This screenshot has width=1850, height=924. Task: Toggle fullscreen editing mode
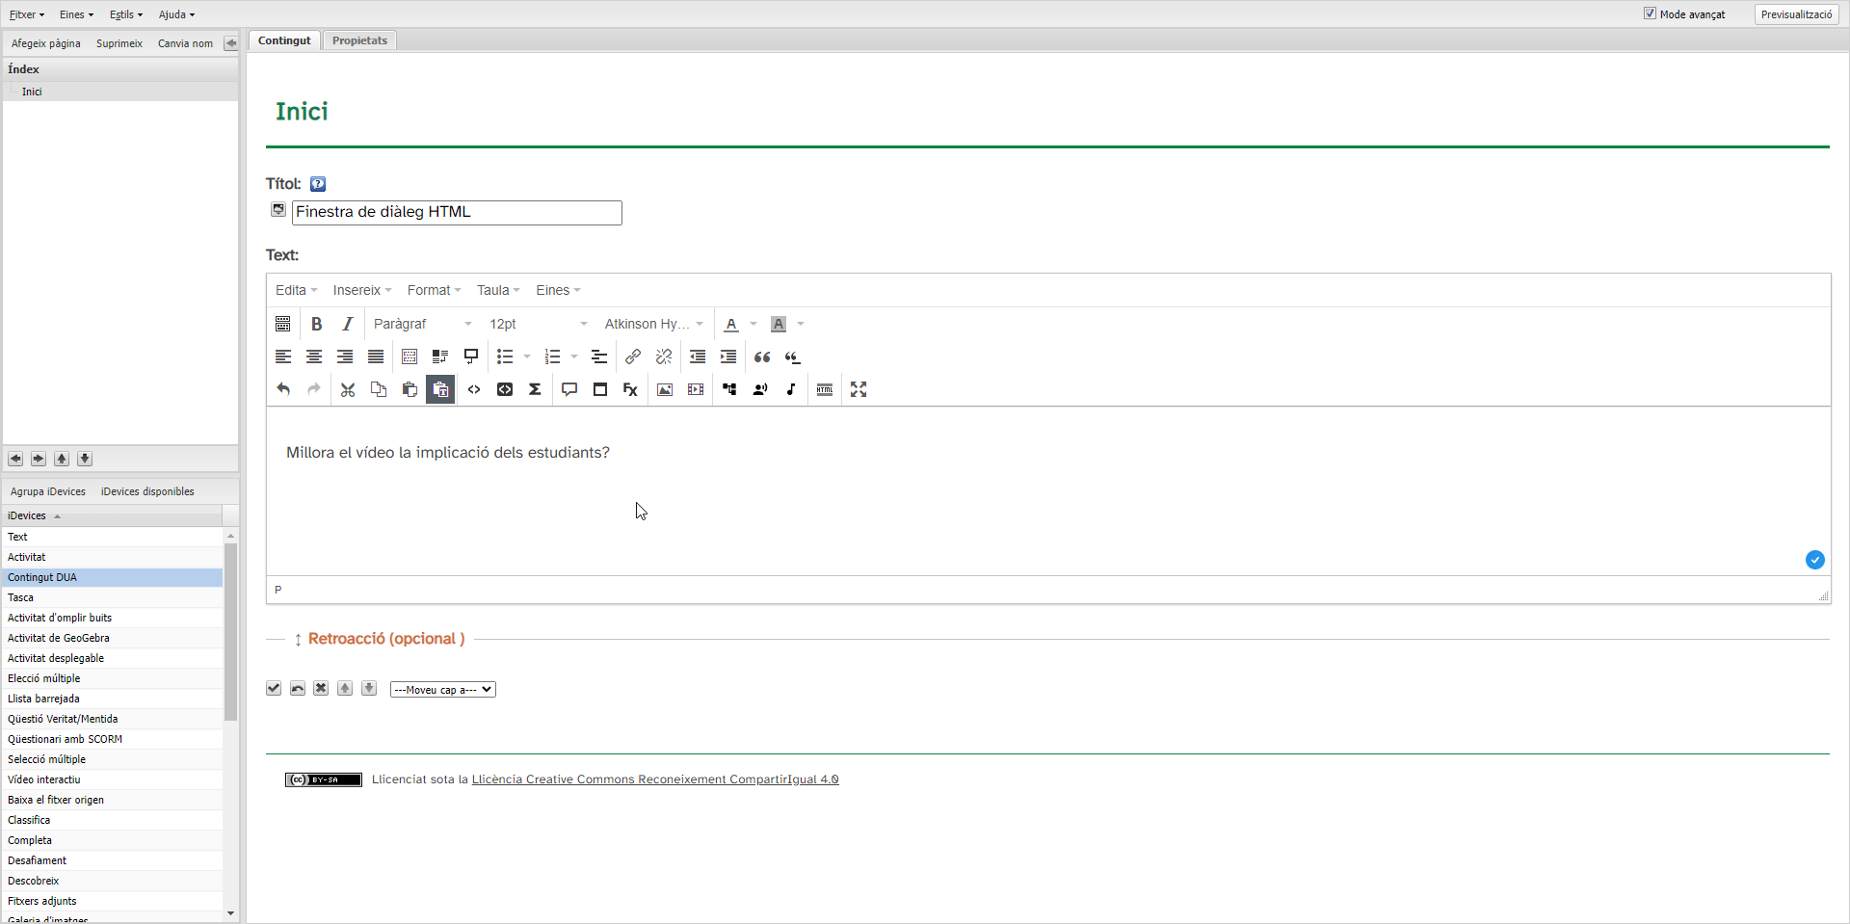[859, 389]
